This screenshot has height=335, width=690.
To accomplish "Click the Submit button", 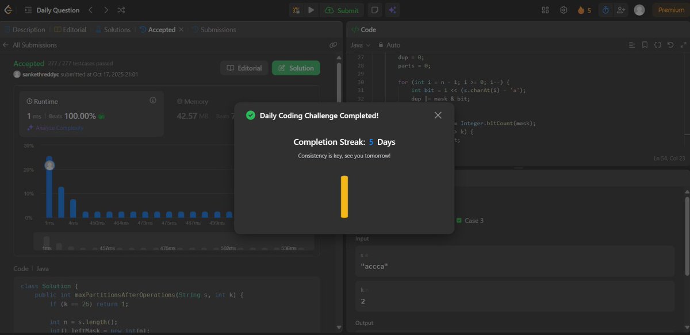I will 342,10.
